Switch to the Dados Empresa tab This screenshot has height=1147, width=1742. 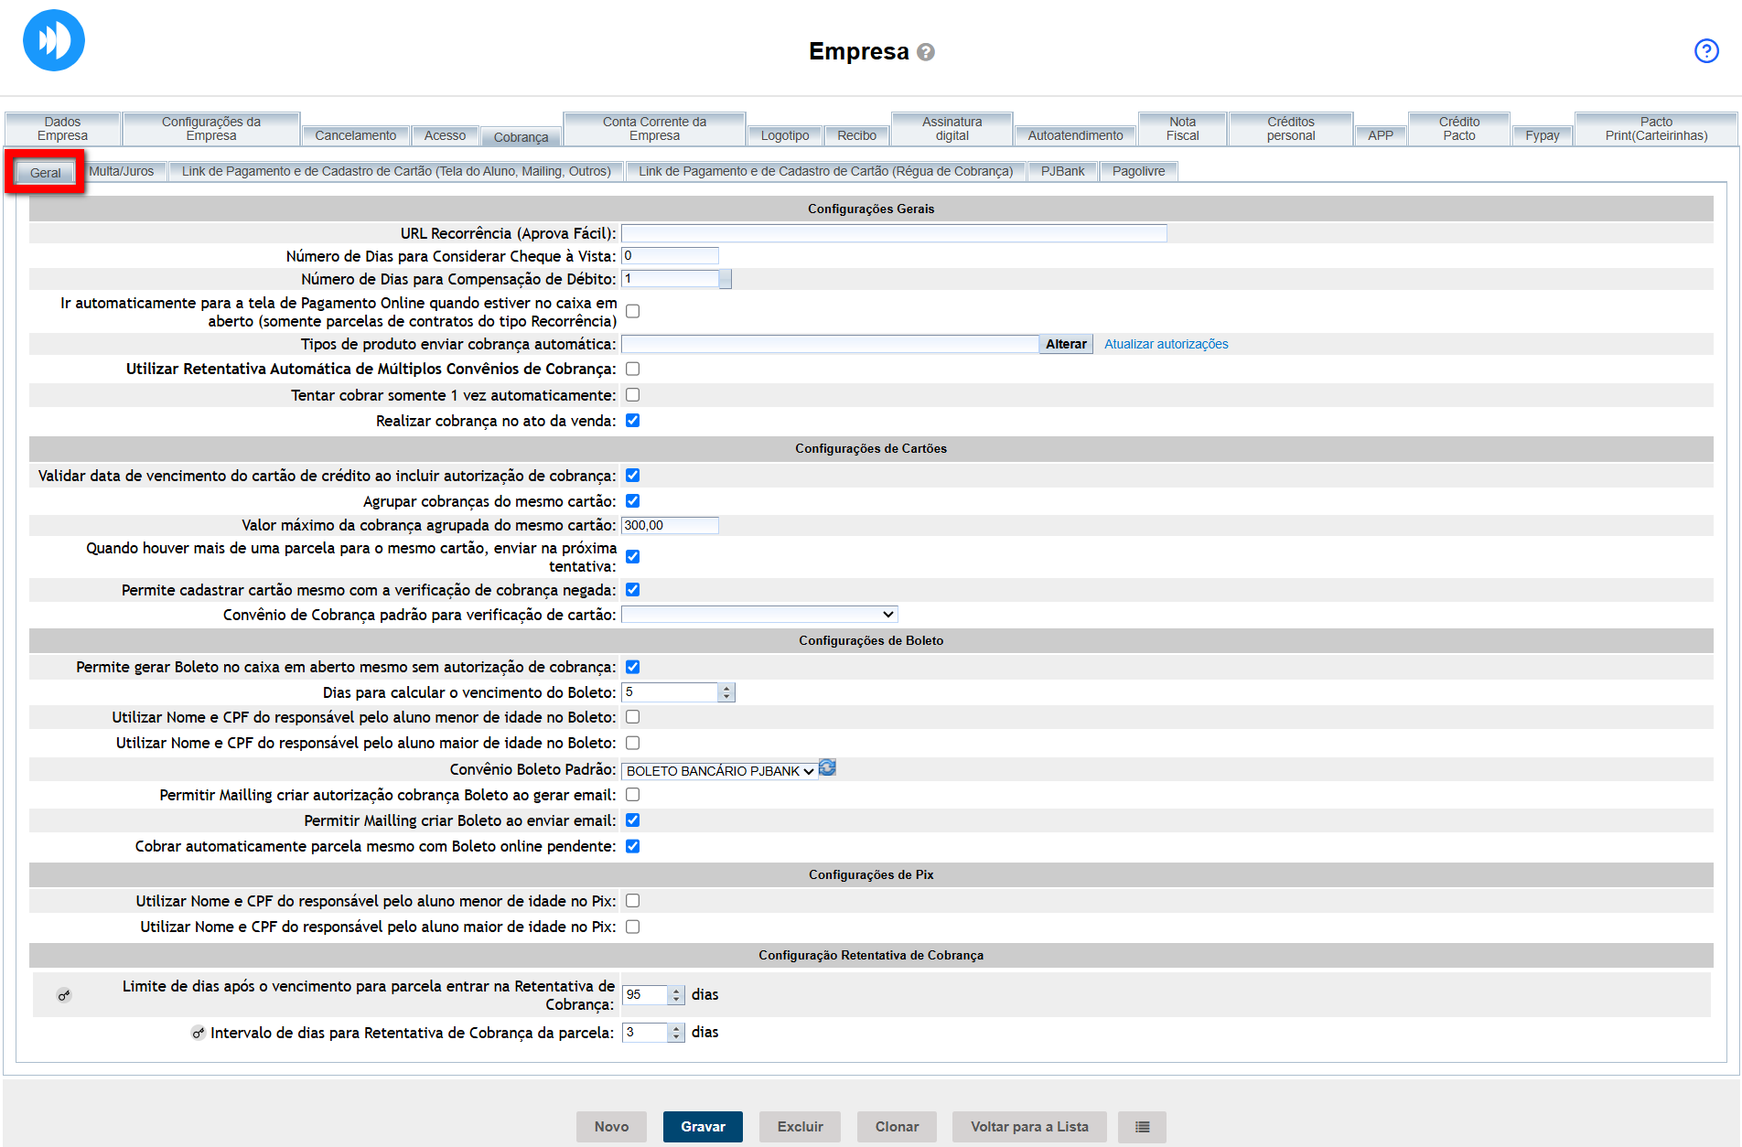(x=62, y=129)
